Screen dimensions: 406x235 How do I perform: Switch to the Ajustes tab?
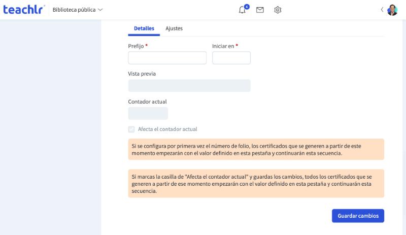174,28
